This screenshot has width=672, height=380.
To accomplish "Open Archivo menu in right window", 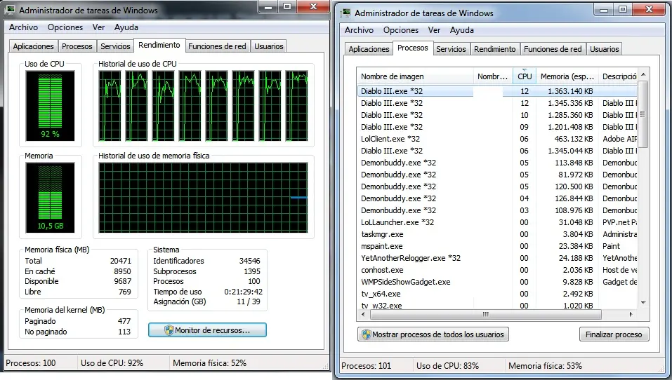I will coord(359,30).
